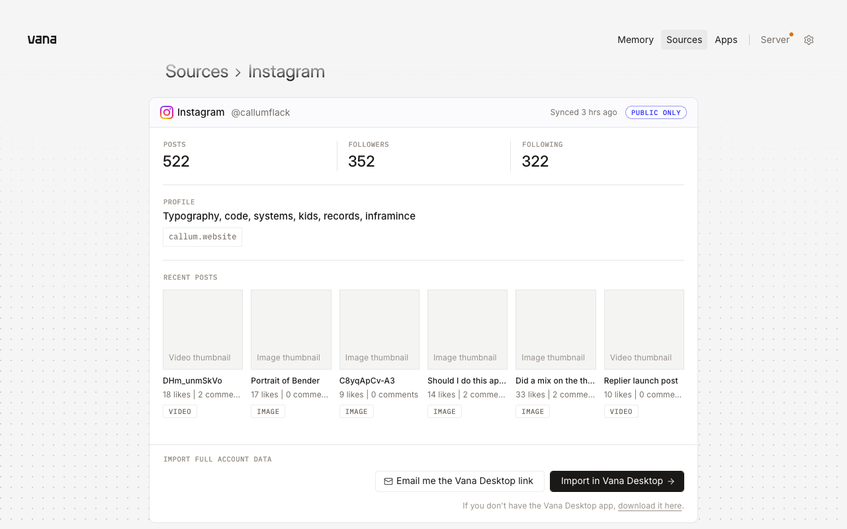This screenshot has width=847, height=529.
Task: Click the envelope icon in the email button
Action: pyautogui.click(x=388, y=481)
